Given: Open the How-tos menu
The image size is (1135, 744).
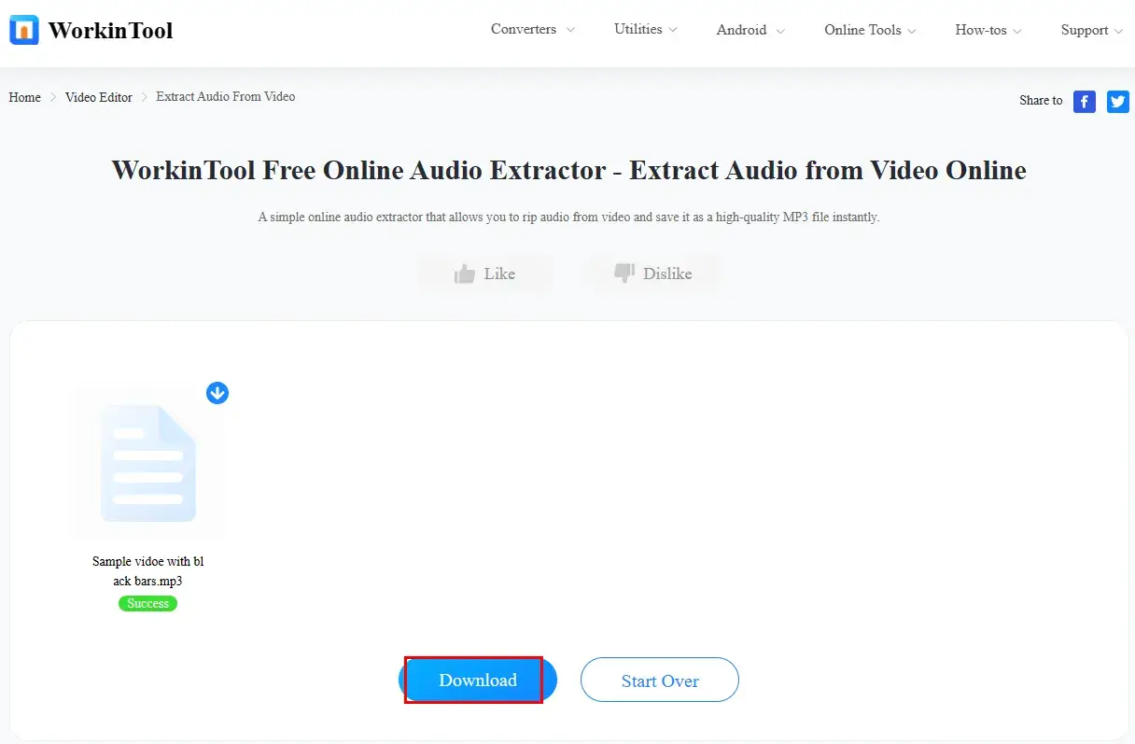Looking at the screenshot, I should [988, 31].
